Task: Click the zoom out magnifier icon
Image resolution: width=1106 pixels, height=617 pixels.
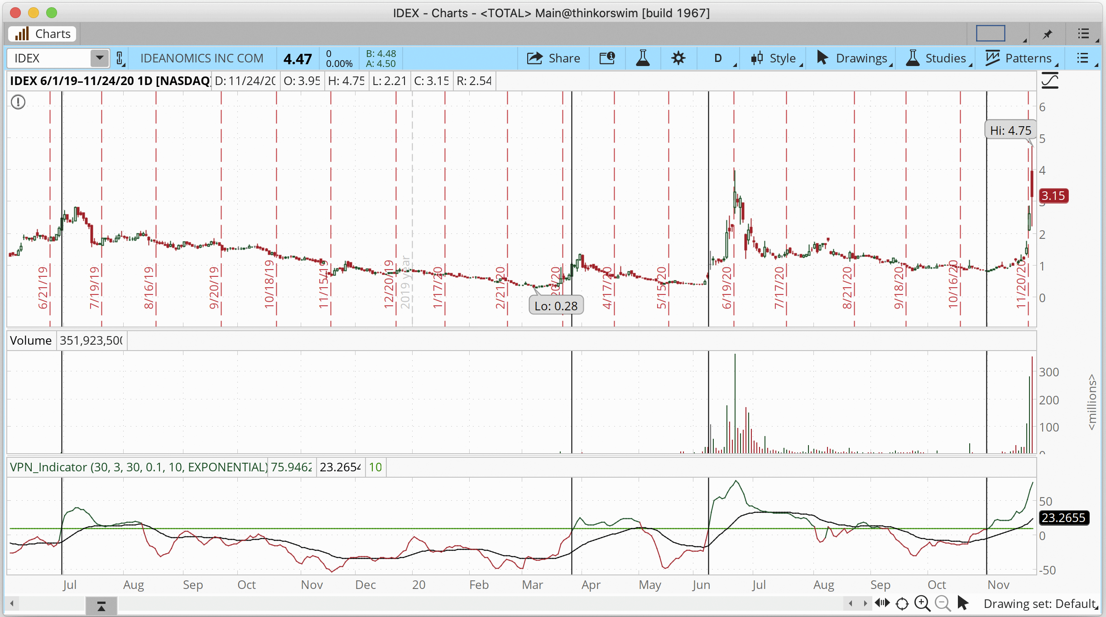Action: pyautogui.click(x=943, y=603)
